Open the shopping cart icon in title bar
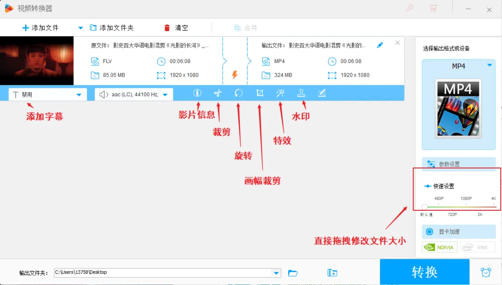 click(x=434, y=8)
